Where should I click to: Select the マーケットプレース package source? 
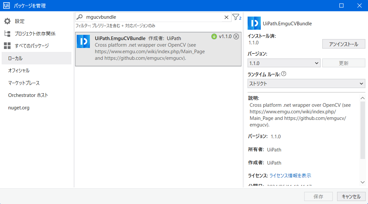(37, 83)
